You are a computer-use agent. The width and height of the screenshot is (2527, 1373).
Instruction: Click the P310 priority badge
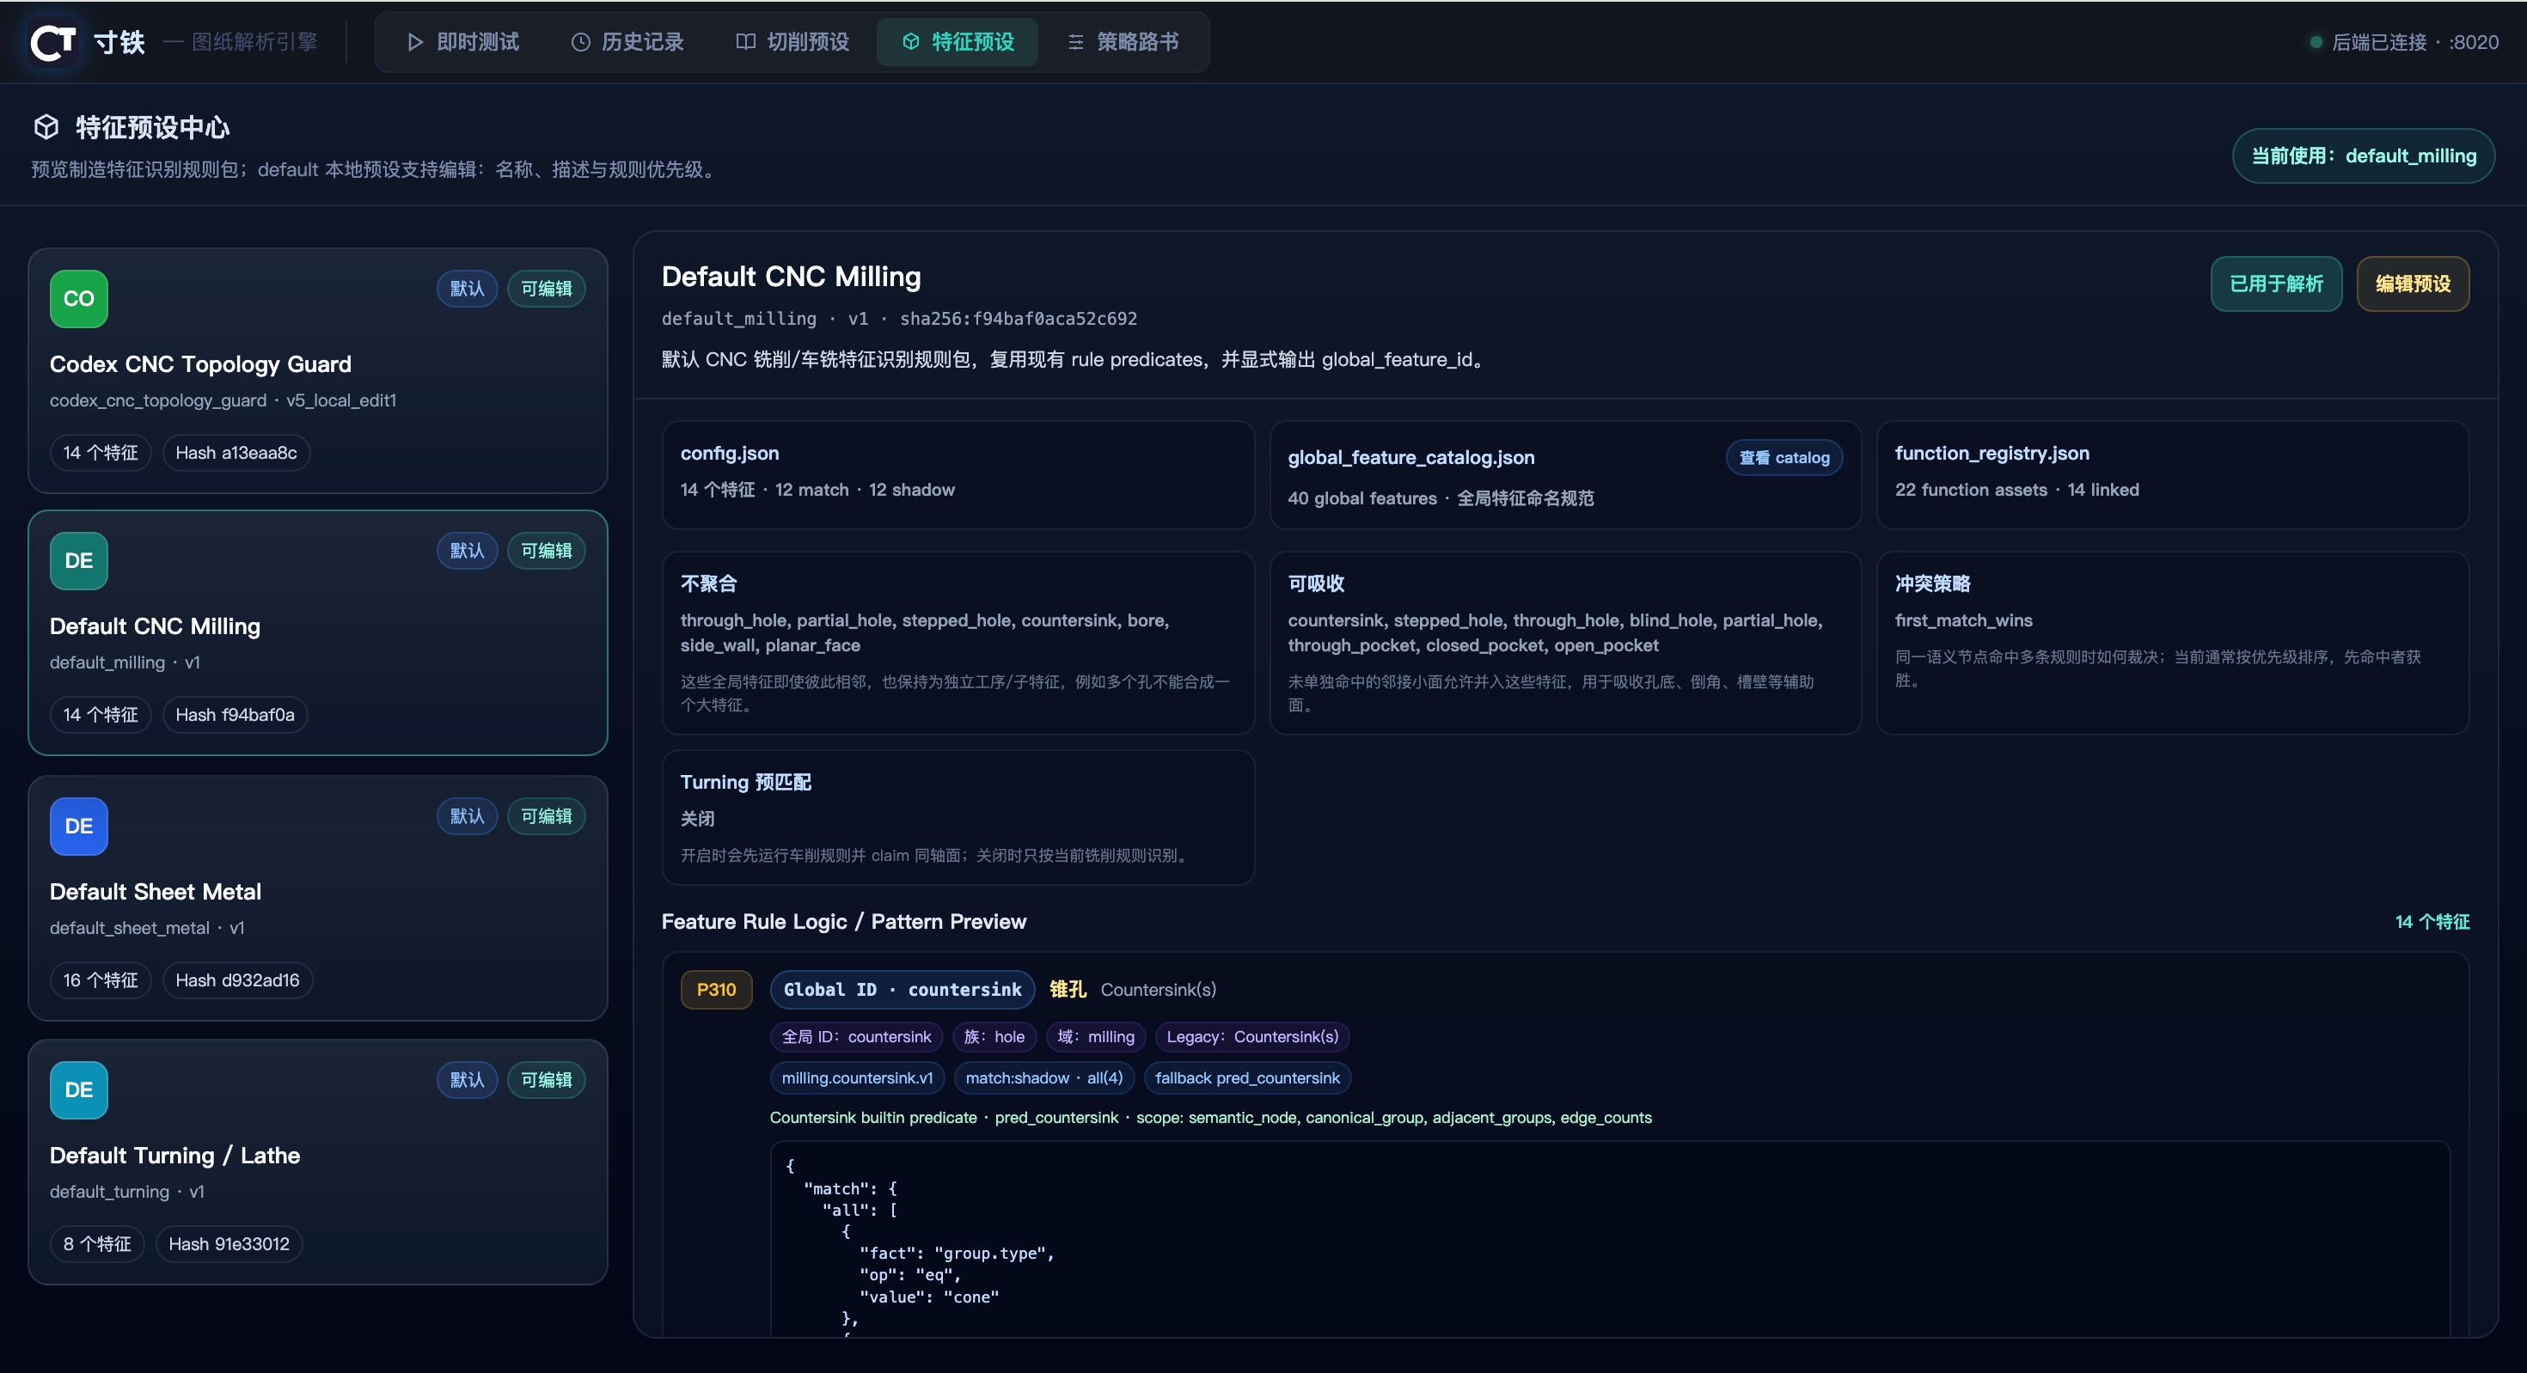[716, 991]
